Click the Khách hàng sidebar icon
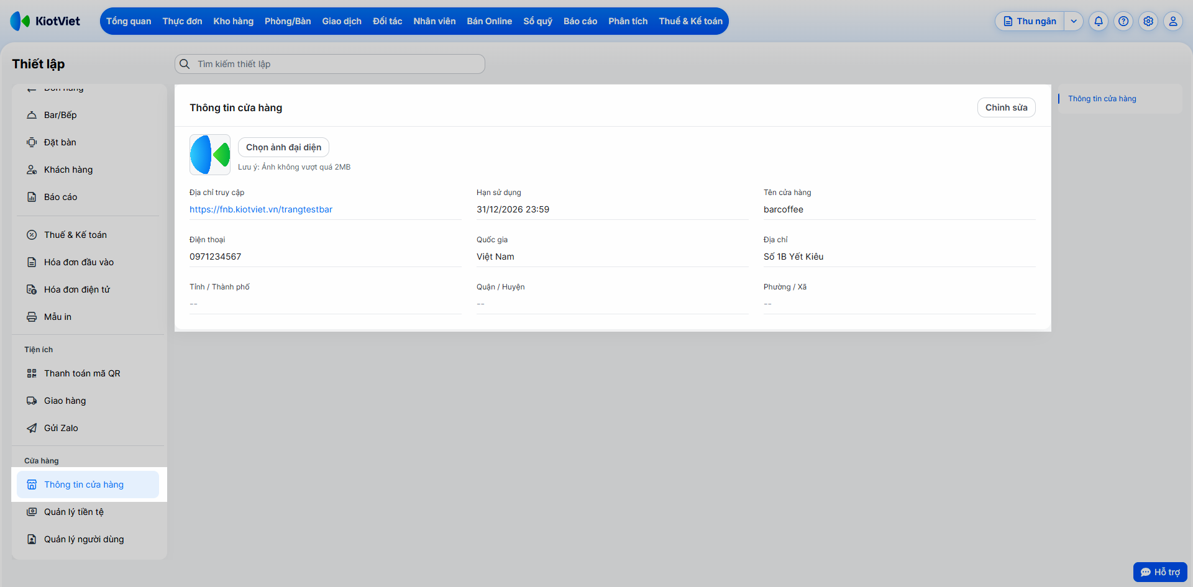 [x=32, y=170]
